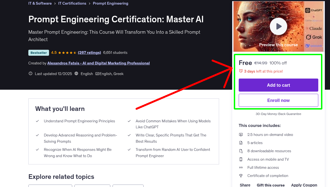Open the IT Certifications breadcrumb
This screenshot has width=330, height=187.
[72, 3]
